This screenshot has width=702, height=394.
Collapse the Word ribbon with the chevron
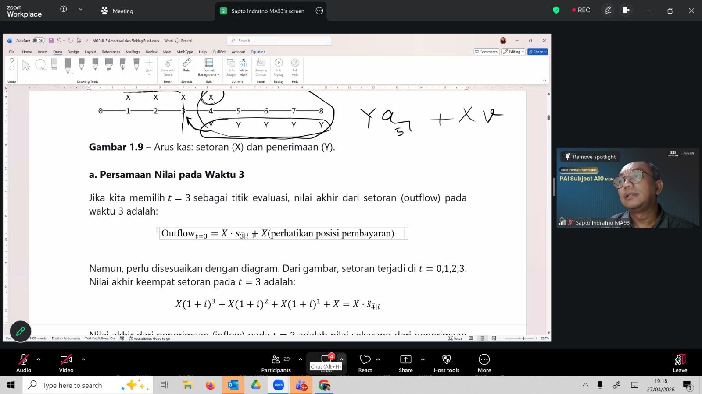[544, 81]
